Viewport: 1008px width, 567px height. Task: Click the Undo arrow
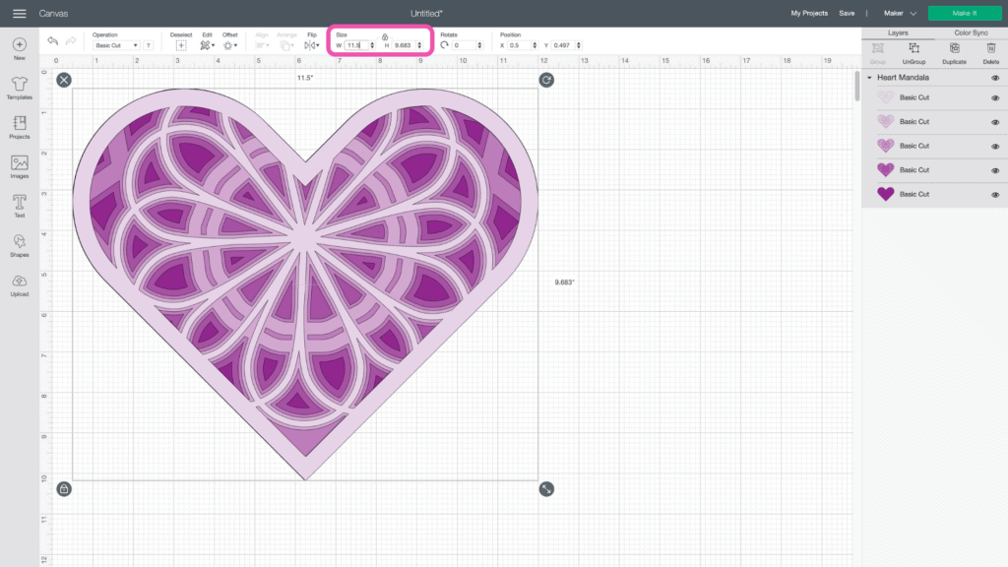[53, 41]
